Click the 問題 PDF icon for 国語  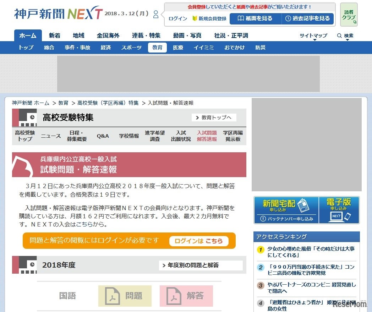(113, 296)
